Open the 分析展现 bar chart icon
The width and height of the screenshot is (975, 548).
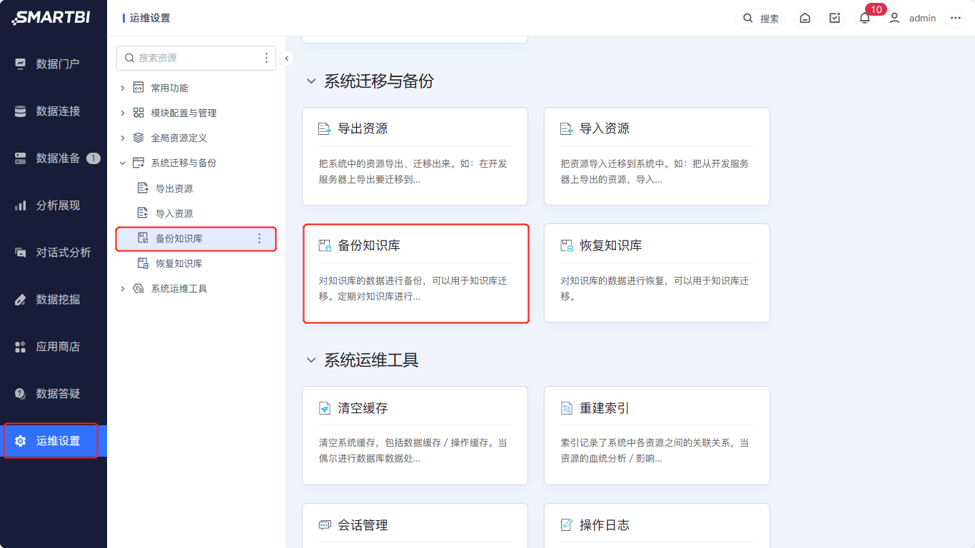pos(21,205)
